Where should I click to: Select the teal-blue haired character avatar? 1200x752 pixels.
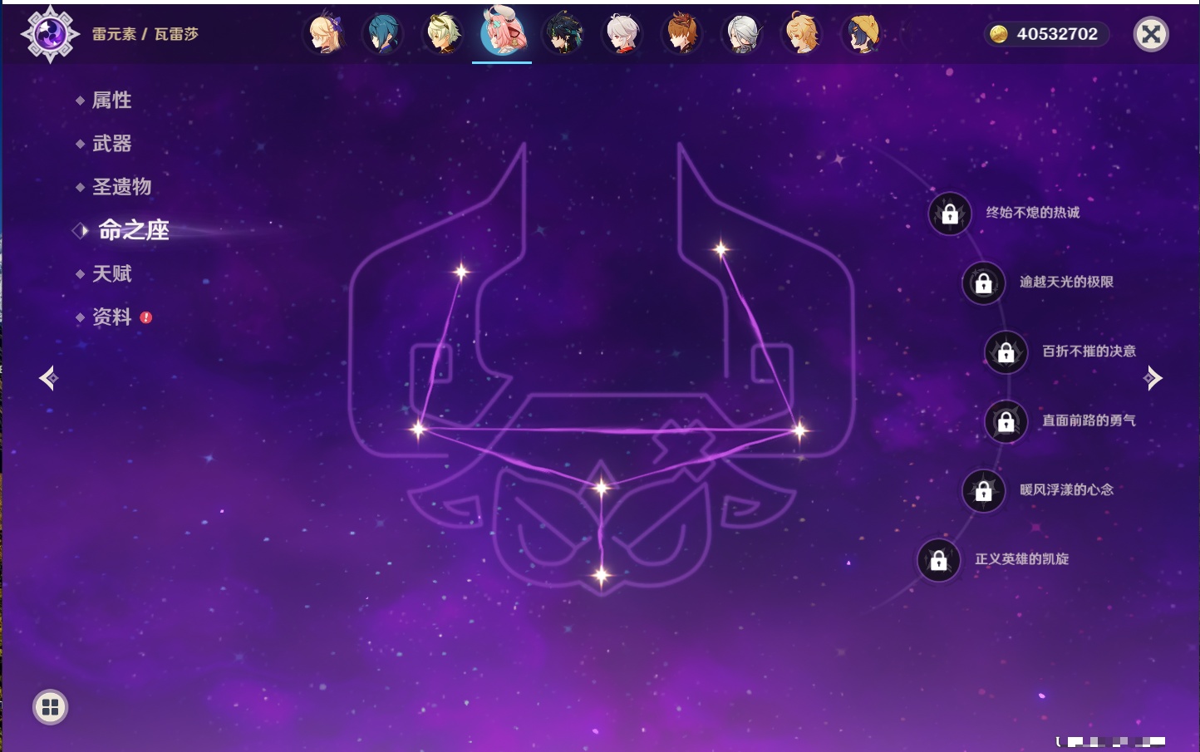[x=383, y=34]
